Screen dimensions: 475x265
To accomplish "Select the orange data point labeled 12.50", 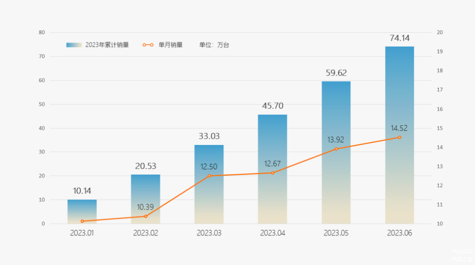I will point(209,176).
